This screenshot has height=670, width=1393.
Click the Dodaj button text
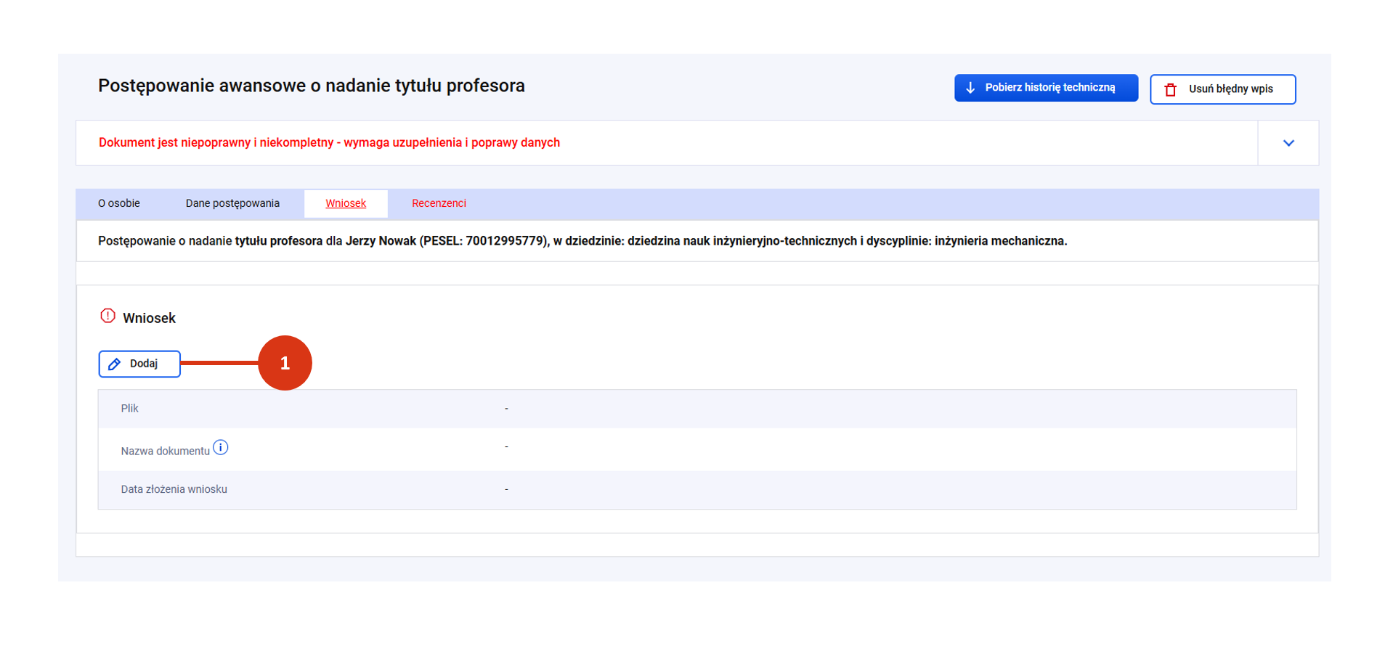click(144, 364)
